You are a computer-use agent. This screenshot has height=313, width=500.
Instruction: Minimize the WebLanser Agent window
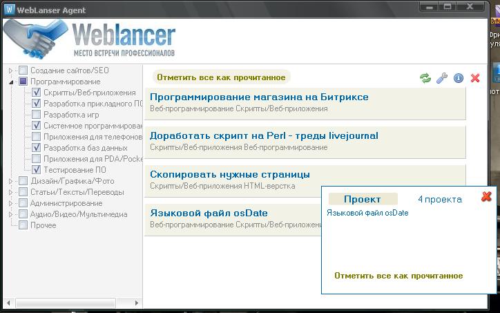pos(429,7)
